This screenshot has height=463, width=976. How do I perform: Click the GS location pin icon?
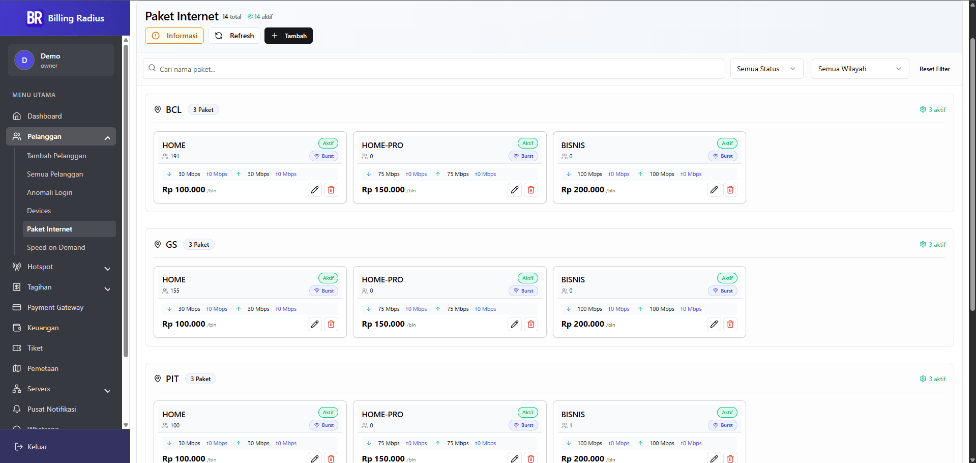158,244
